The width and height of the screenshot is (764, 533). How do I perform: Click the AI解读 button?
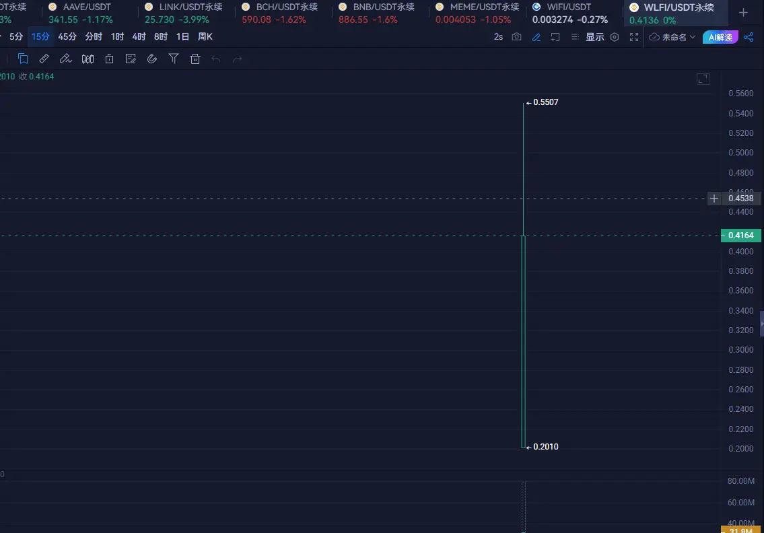point(720,37)
